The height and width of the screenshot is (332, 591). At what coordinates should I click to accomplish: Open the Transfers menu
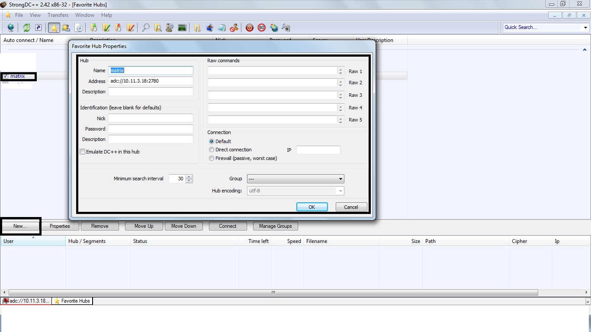pyautogui.click(x=58, y=15)
